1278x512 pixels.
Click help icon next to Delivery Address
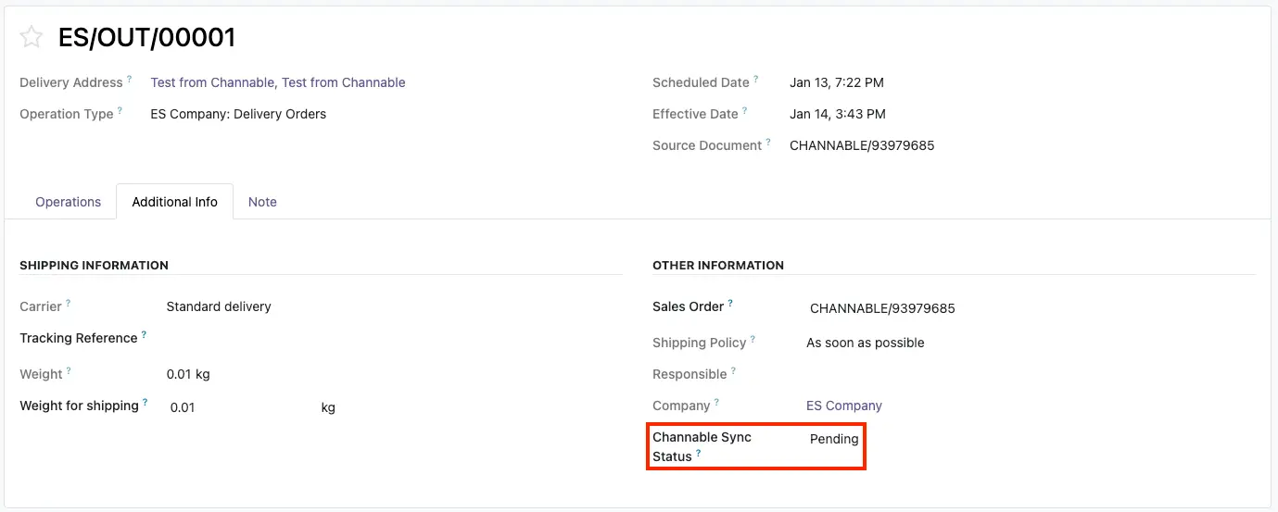130,80
